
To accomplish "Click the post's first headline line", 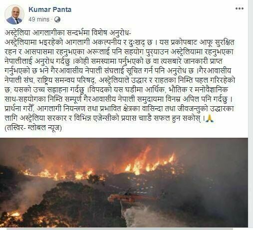I will coord(68,32).
